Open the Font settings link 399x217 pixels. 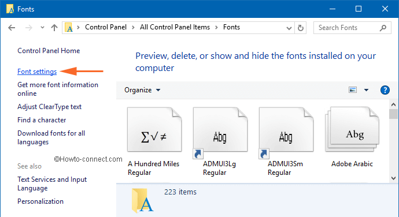coord(37,72)
